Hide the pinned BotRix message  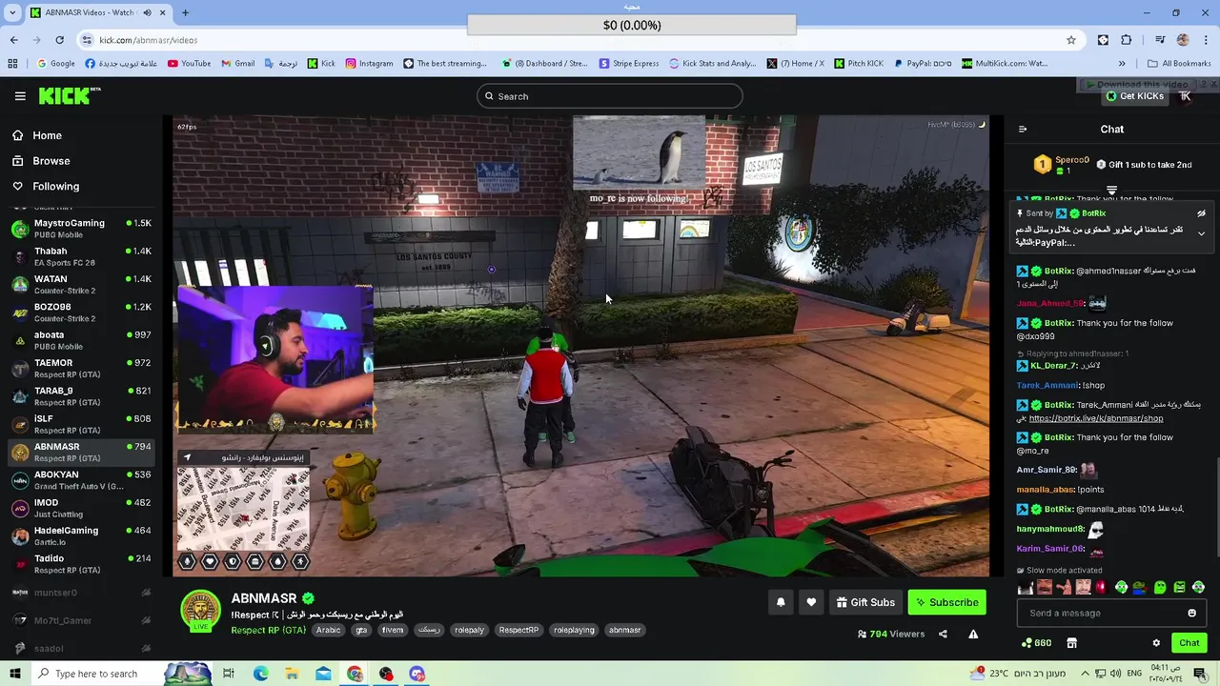point(1201,213)
